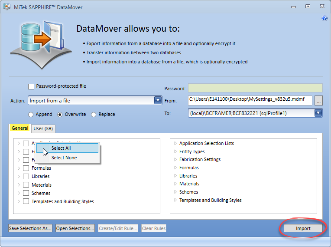
Task: Select Fabrication Settings in right tree
Action: 200,159
